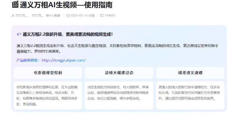This screenshot has width=232, height=116.
Task: Click the 等4人编辑 editors text
Action: click(x=53, y=16)
